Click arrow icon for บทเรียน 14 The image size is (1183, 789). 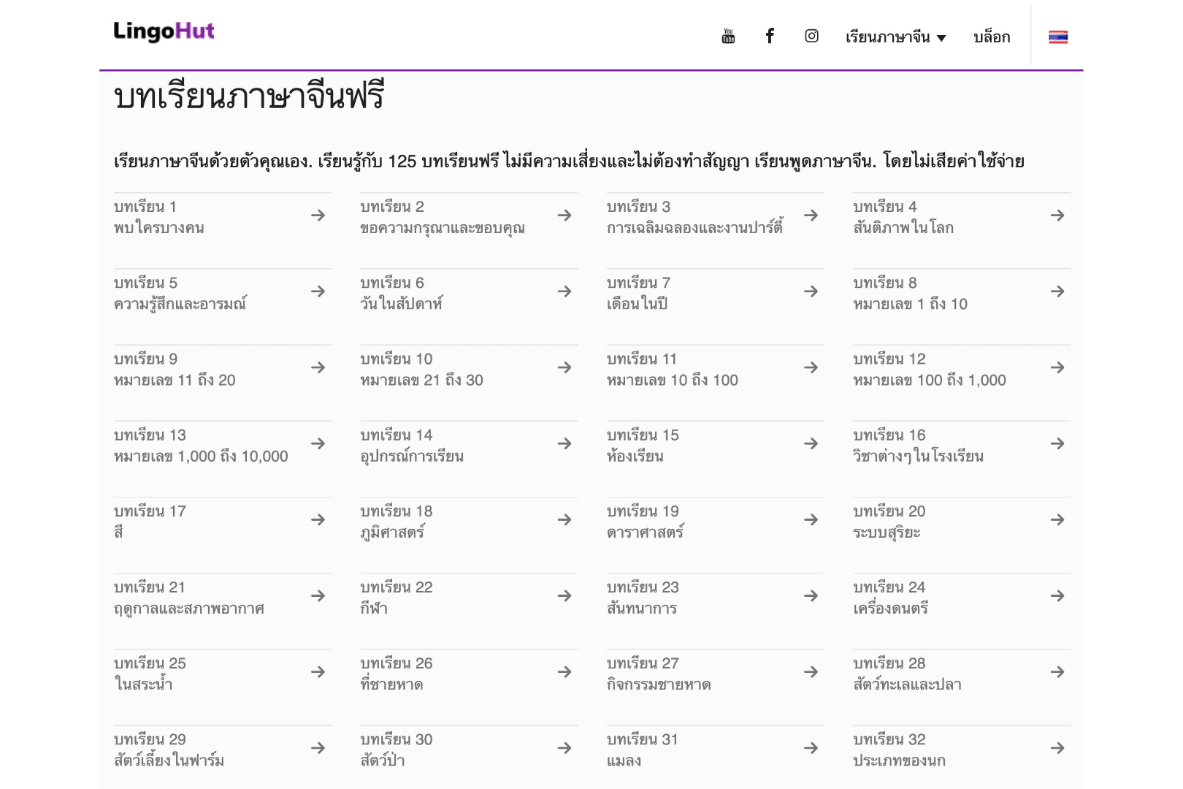(x=564, y=443)
